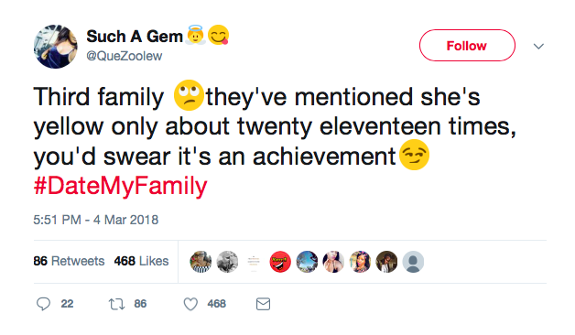Follow the @QueZoolew account
Image resolution: width=575 pixels, height=335 pixels.
pyautogui.click(x=467, y=46)
